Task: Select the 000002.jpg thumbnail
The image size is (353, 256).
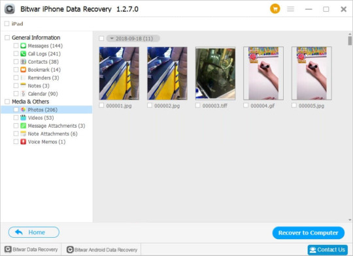Action: [x=167, y=73]
